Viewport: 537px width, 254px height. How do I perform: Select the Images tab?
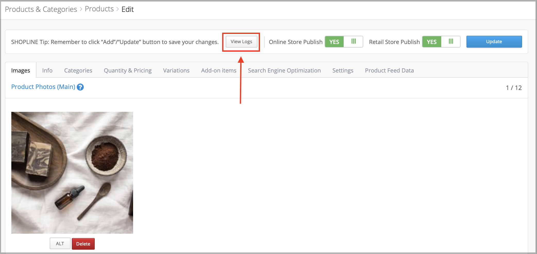(x=21, y=70)
